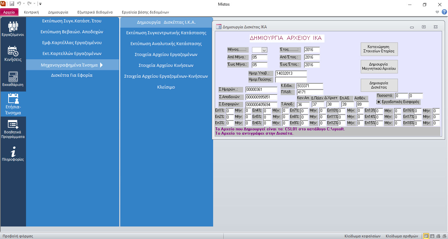The image size is (448, 239).
Task: Switch to Form view in status bar
Action: click(x=426, y=236)
